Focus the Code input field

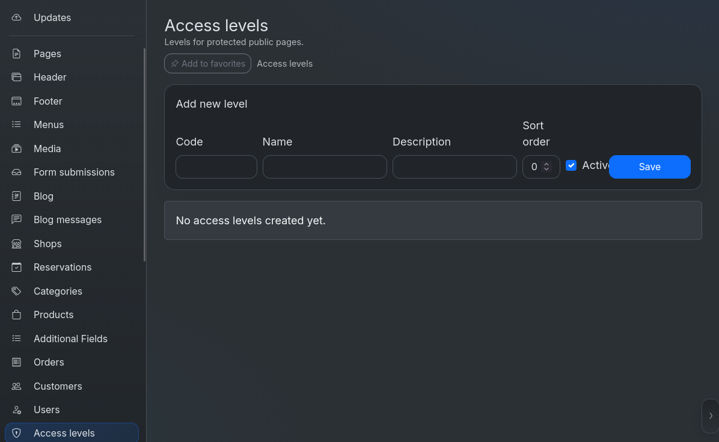coord(216,167)
